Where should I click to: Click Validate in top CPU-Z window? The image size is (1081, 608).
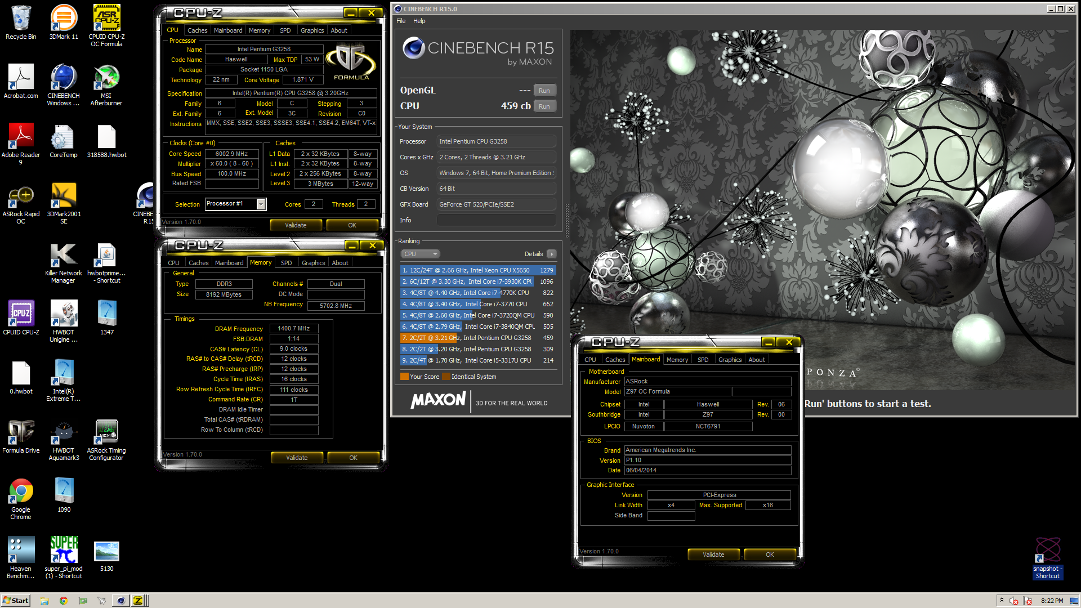[296, 225]
